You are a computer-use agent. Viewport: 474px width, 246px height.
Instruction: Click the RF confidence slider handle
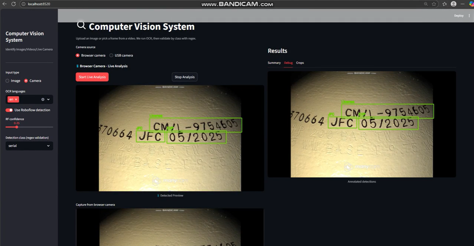(x=17, y=127)
